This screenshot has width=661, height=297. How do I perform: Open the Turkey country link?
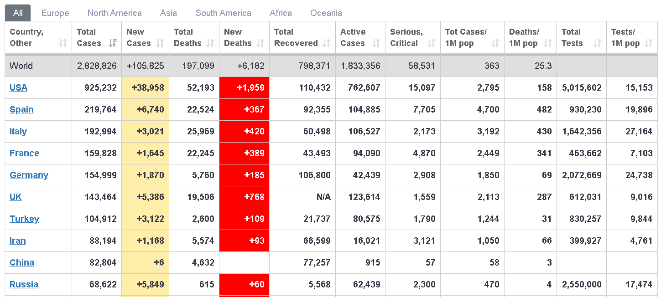[24, 219]
